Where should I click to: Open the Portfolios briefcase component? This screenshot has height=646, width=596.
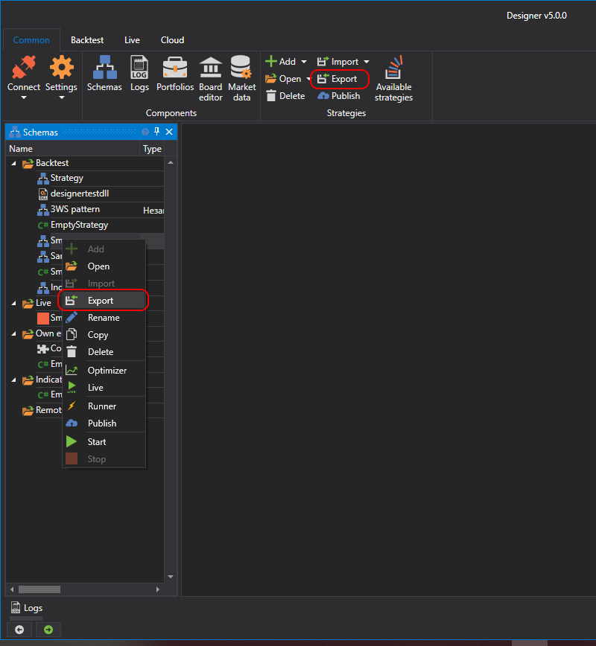pos(175,74)
